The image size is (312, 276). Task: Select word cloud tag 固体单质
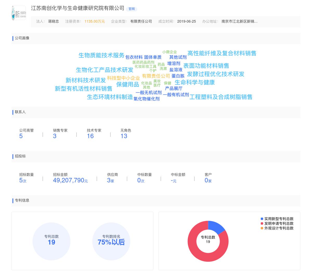(153, 57)
